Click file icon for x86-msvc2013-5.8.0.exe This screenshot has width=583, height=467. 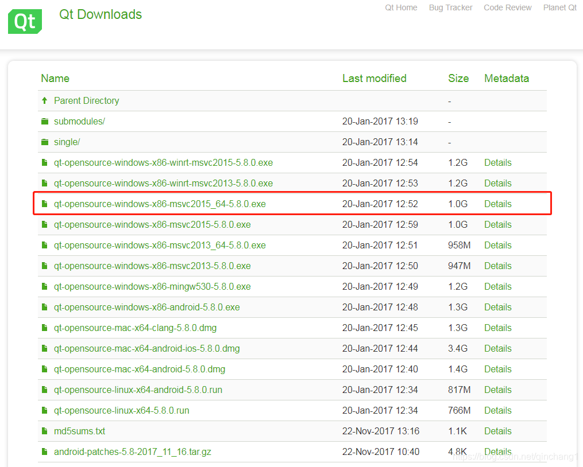point(45,266)
